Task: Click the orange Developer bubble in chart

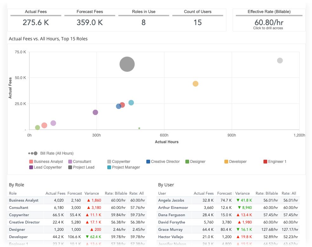Action: (x=196, y=84)
